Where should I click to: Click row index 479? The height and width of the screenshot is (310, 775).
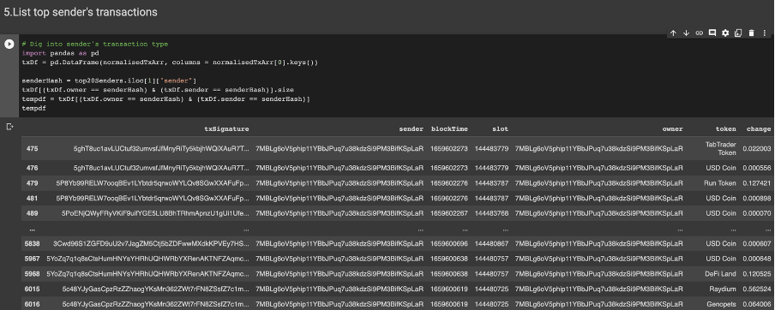pos(32,183)
